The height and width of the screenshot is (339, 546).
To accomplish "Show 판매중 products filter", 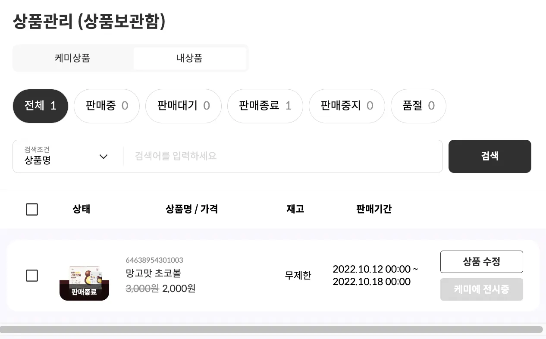I will [x=107, y=106].
